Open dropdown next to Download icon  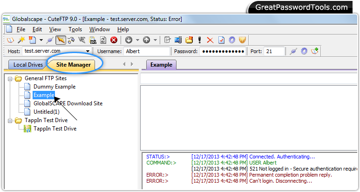(137, 40)
